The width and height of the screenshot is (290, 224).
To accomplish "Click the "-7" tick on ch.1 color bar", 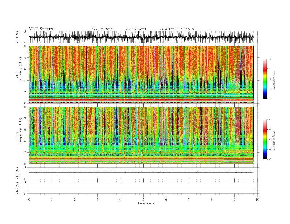I will pos(270,99).
